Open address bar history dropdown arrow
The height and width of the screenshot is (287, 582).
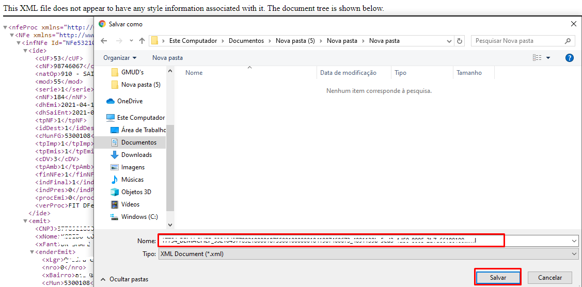click(x=450, y=41)
